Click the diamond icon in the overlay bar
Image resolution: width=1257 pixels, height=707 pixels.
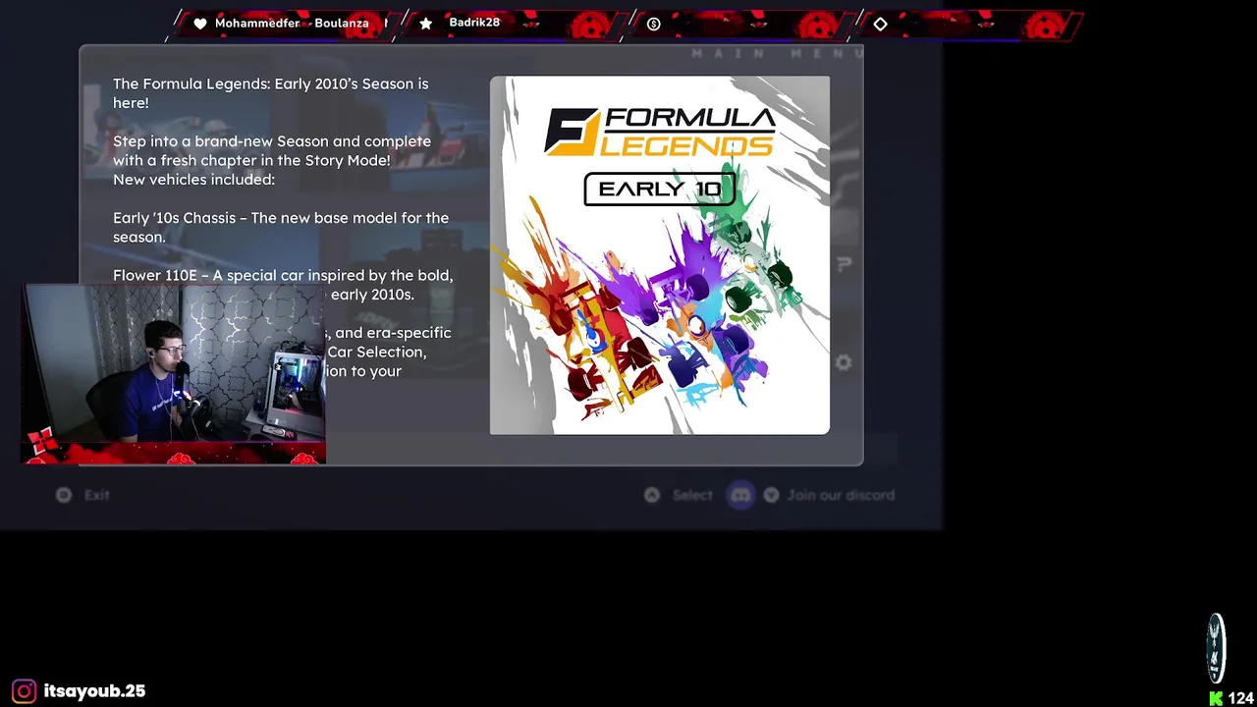(x=880, y=24)
